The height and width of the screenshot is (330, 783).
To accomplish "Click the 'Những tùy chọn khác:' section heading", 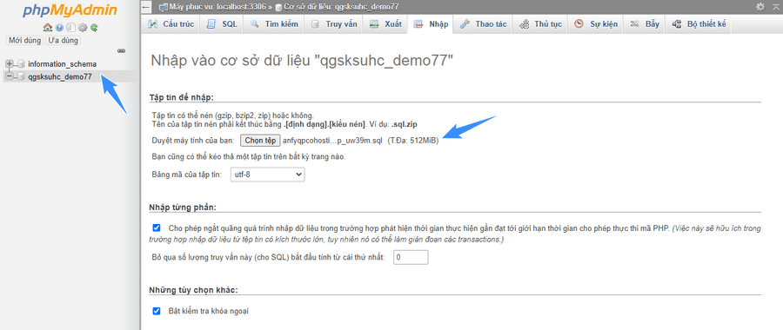I will pos(193,290).
